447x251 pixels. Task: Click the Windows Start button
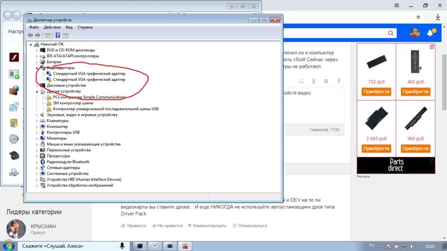pos(9,246)
